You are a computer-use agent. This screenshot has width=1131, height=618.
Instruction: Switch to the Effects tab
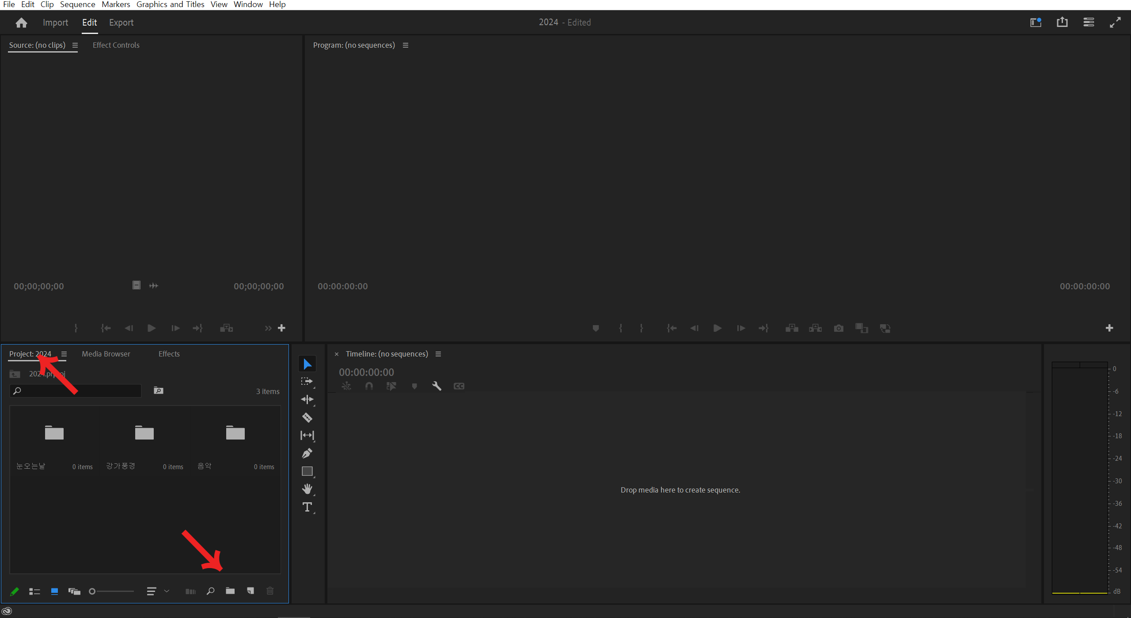169,353
